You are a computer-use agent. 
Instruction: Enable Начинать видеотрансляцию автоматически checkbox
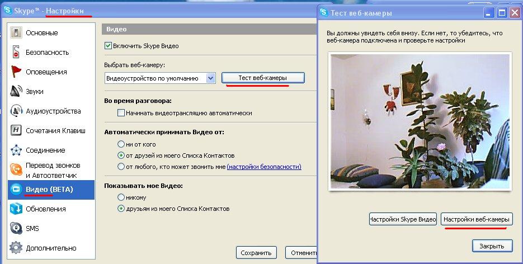121,113
